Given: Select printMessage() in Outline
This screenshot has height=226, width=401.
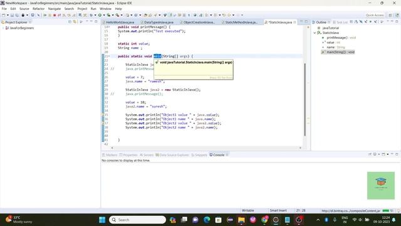Looking at the screenshot, I should (339, 38).
